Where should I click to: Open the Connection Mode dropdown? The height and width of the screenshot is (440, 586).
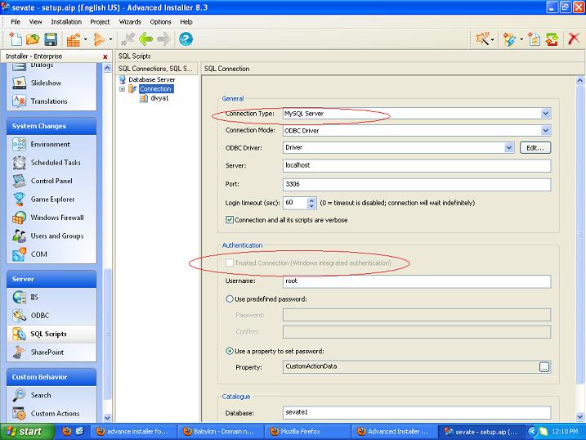545,130
